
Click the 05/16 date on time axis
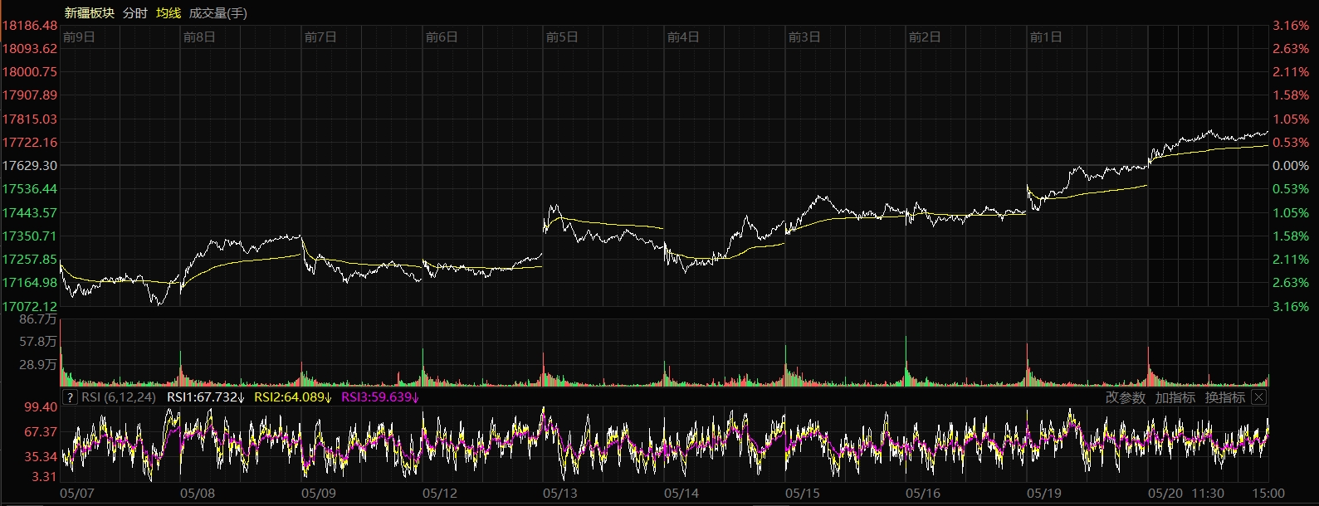(923, 494)
